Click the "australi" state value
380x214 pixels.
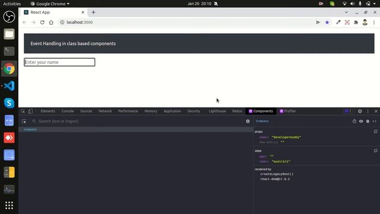click(281, 161)
